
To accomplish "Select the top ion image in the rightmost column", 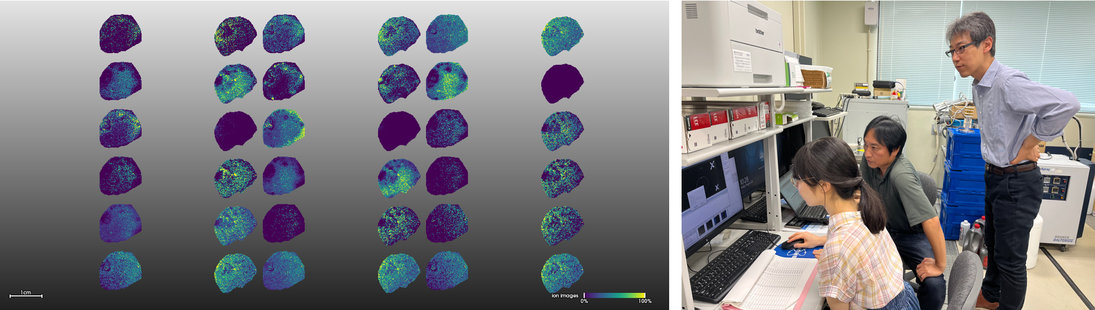I will [562, 35].
